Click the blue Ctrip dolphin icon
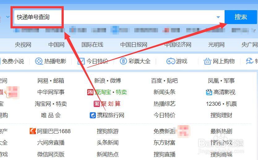The width and height of the screenshot is (258, 160). [x=92, y=115]
